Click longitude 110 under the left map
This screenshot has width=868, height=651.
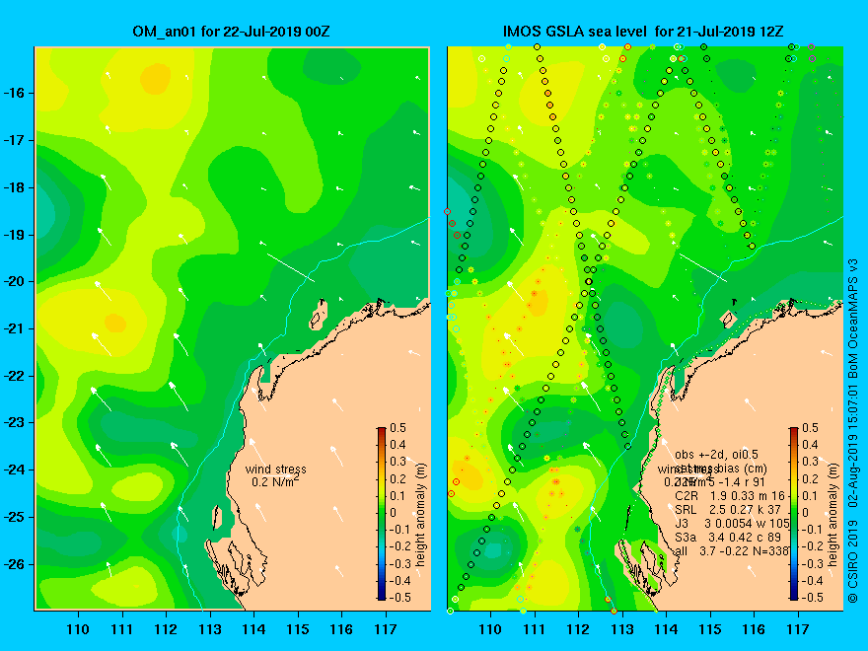(x=78, y=629)
